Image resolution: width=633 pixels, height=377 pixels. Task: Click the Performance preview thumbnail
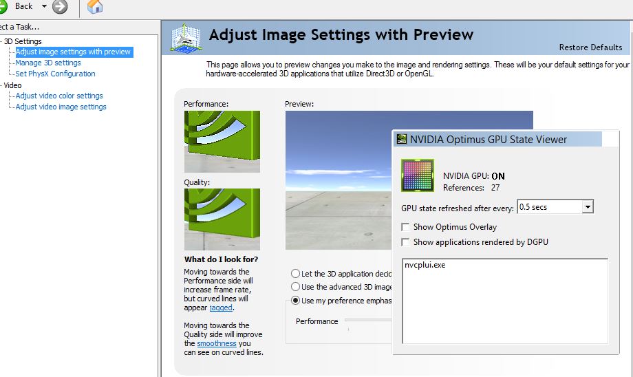point(222,142)
